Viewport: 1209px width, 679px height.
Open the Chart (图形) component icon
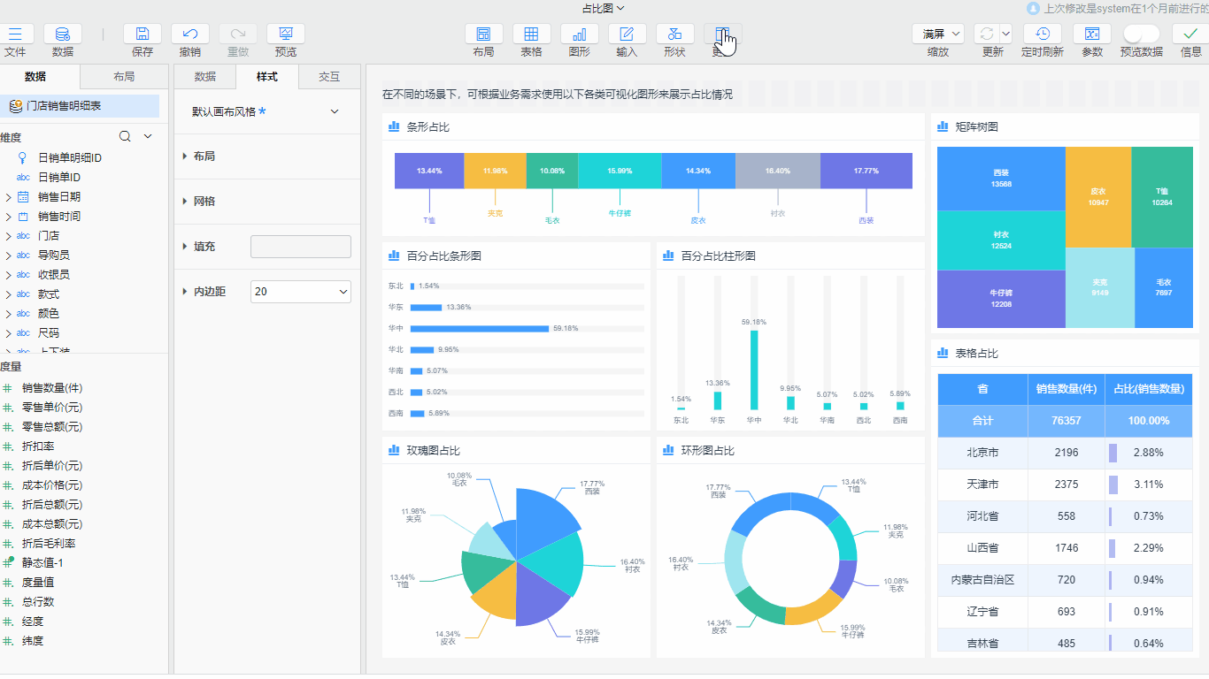click(x=579, y=34)
